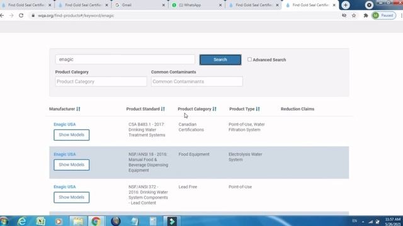The height and width of the screenshot is (226, 403).
Task: Show Models for the NSF/ANSI 18 row
Action: (x=71, y=164)
